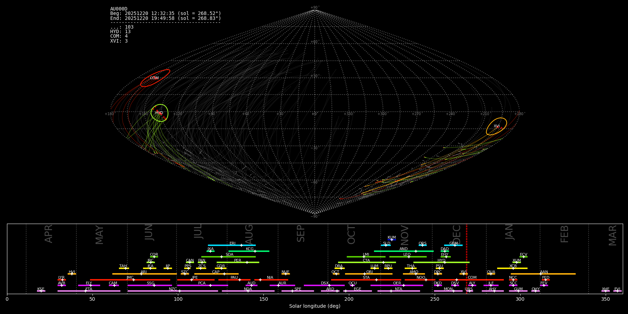
Task: Click the LEO shower bar on the timeline
Action: tap(408, 257)
